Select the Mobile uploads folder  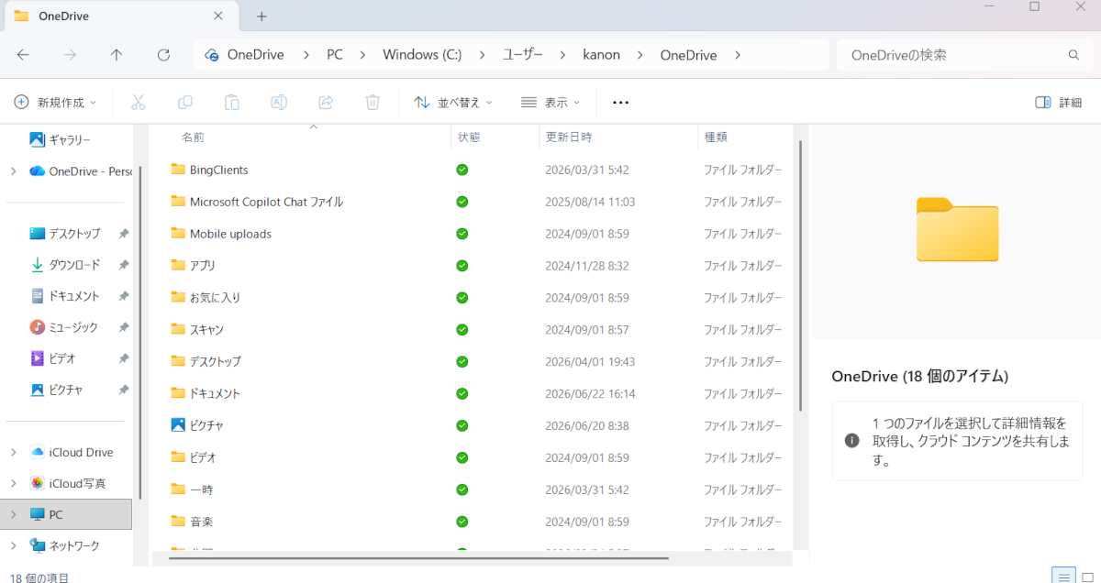[221, 234]
